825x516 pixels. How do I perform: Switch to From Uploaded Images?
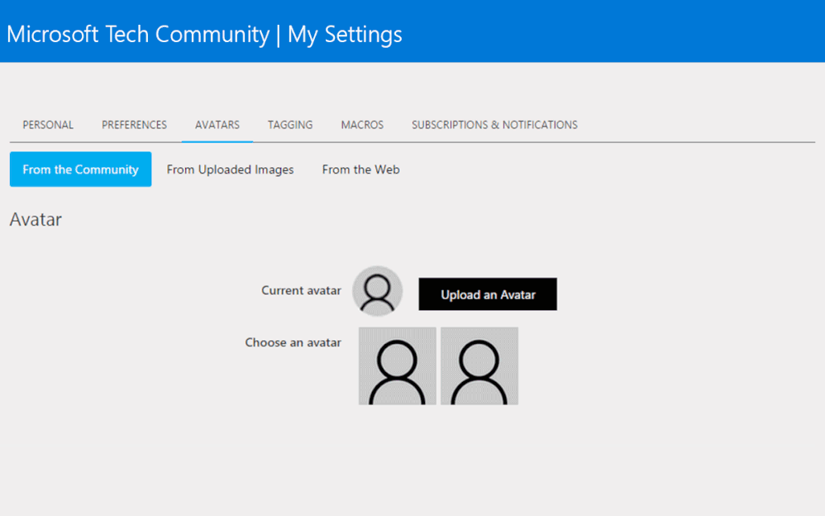[230, 170]
